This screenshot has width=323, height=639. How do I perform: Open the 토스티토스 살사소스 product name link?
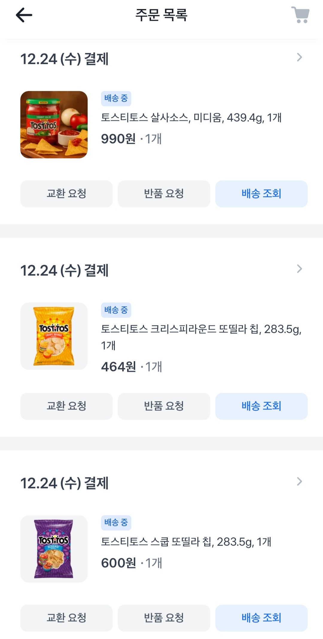pyautogui.click(x=191, y=118)
